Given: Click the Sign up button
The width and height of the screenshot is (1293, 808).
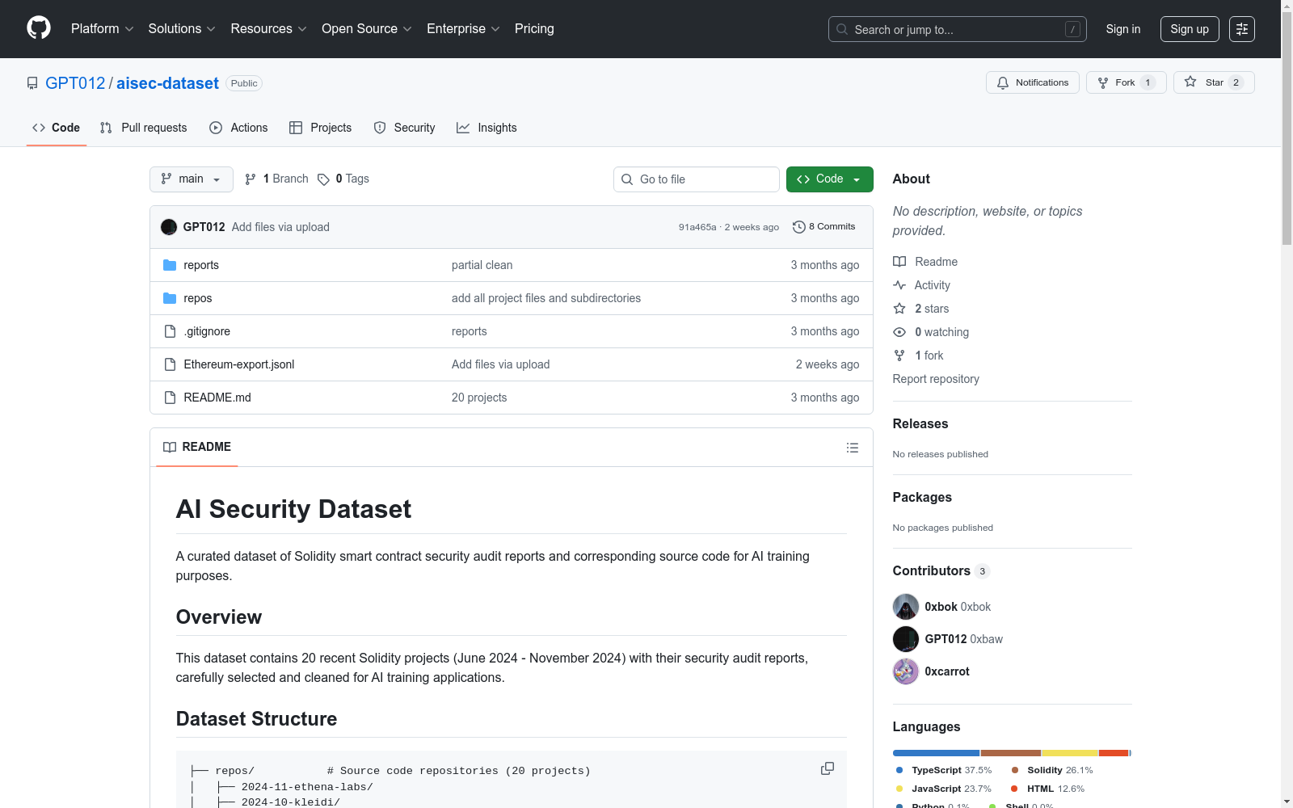Looking at the screenshot, I should 1190,29.
